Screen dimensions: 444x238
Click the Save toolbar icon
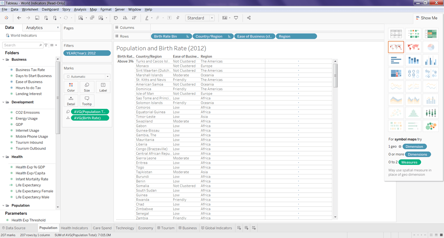click(x=37, y=18)
